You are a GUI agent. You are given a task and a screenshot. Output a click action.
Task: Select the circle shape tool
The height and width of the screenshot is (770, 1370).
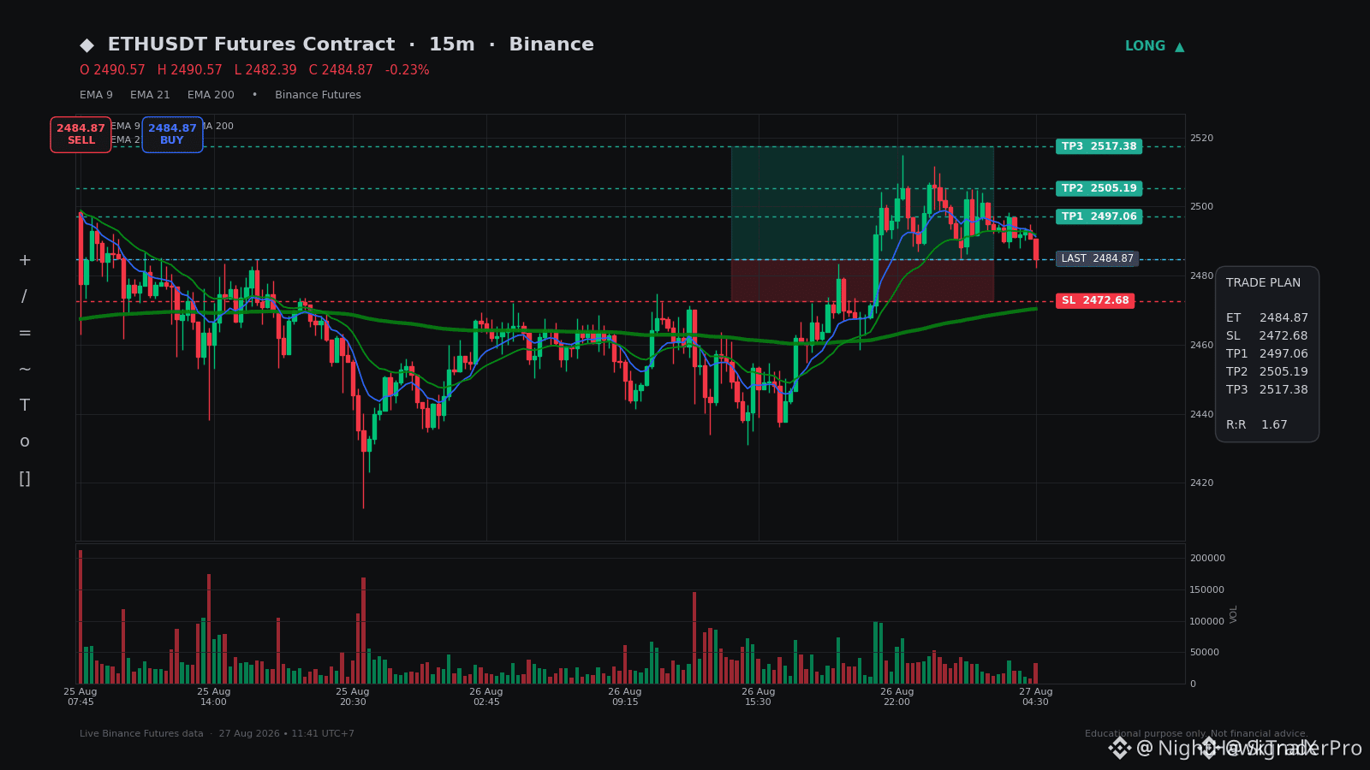(25, 441)
